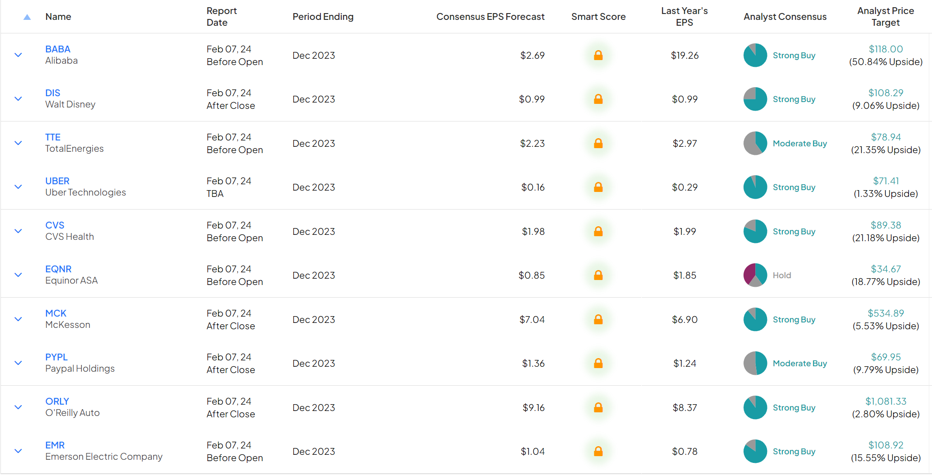Sort by the Analyst Consensus column header
Viewport: 932px width, 476px height.
[785, 17]
